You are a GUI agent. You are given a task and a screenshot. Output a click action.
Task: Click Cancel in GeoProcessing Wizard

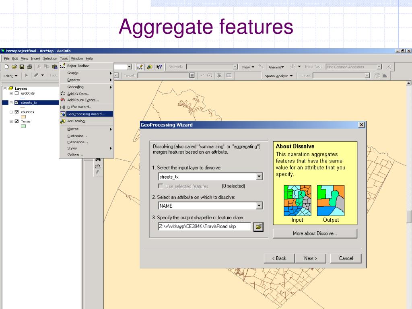click(346, 258)
